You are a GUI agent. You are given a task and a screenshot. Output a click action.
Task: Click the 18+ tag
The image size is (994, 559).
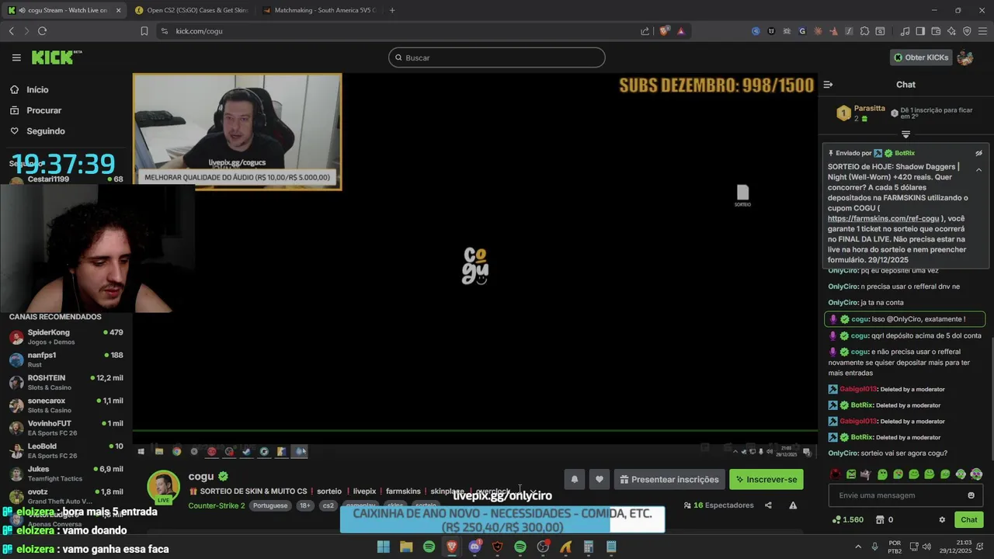[305, 505]
